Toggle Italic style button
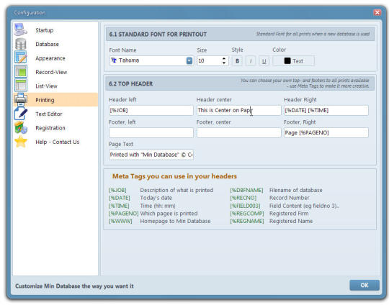 (251, 61)
